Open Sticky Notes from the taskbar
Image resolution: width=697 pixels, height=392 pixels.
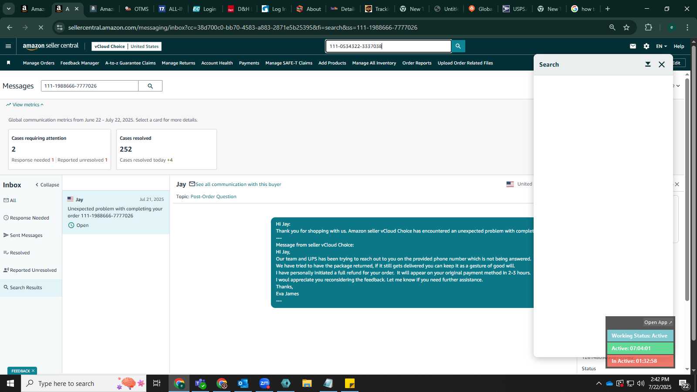(x=349, y=383)
